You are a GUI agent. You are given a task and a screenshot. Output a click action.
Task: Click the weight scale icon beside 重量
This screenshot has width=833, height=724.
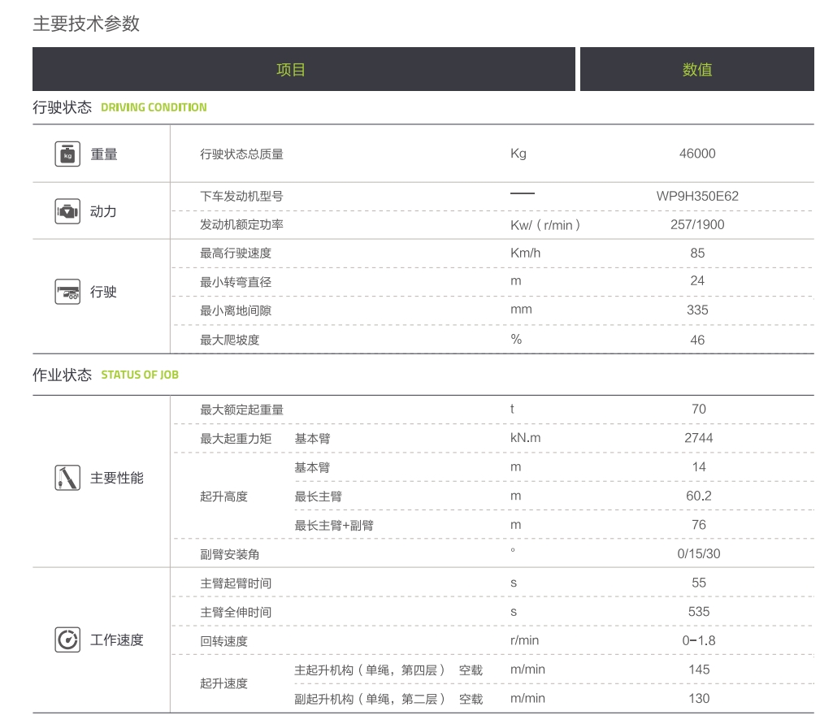[x=67, y=154]
